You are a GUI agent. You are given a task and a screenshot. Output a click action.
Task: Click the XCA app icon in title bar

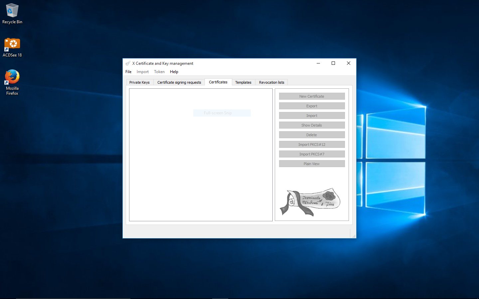128,63
